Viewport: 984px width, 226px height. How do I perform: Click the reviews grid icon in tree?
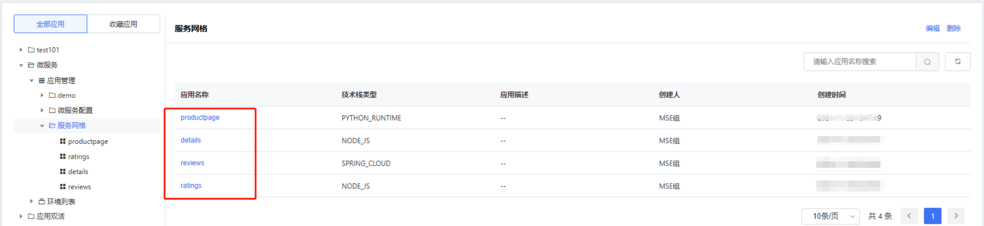click(63, 187)
